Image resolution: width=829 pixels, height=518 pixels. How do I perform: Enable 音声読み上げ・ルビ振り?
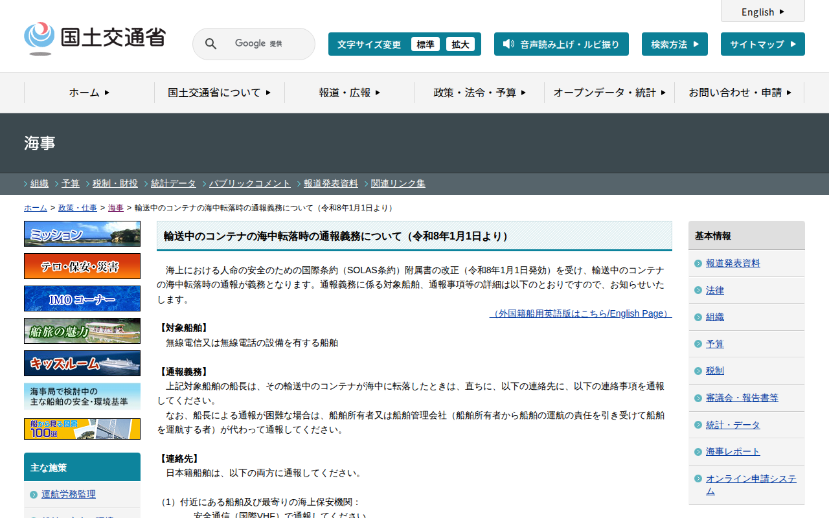(562, 44)
